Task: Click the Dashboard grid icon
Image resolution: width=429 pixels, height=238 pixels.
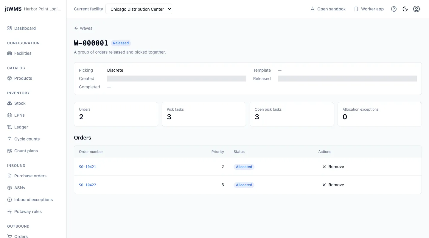Action: 10,28
